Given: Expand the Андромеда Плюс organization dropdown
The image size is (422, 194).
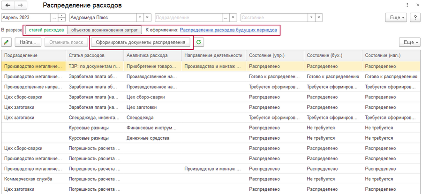Looking at the screenshot, I should click(x=140, y=17).
